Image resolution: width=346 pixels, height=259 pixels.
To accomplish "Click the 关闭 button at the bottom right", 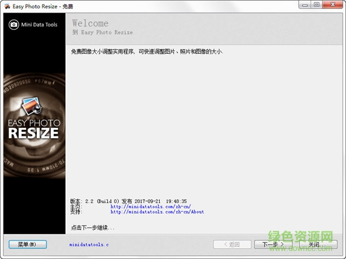I will [x=318, y=245].
